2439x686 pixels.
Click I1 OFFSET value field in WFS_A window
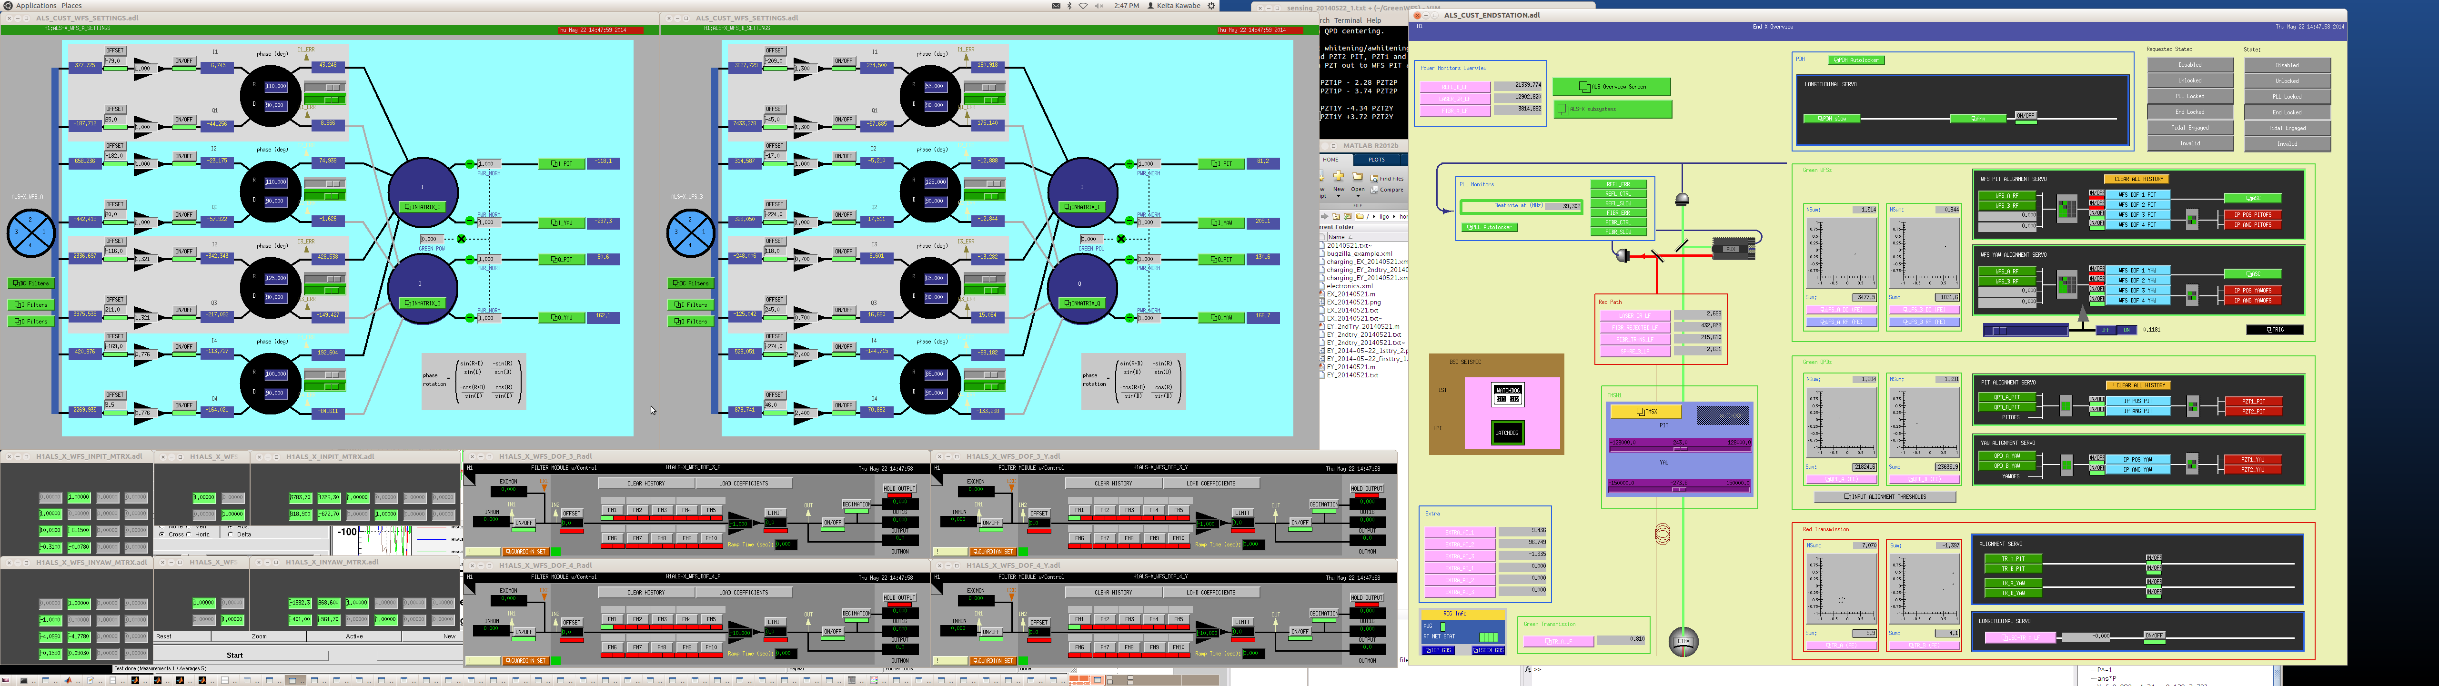click(x=114, y=61)
